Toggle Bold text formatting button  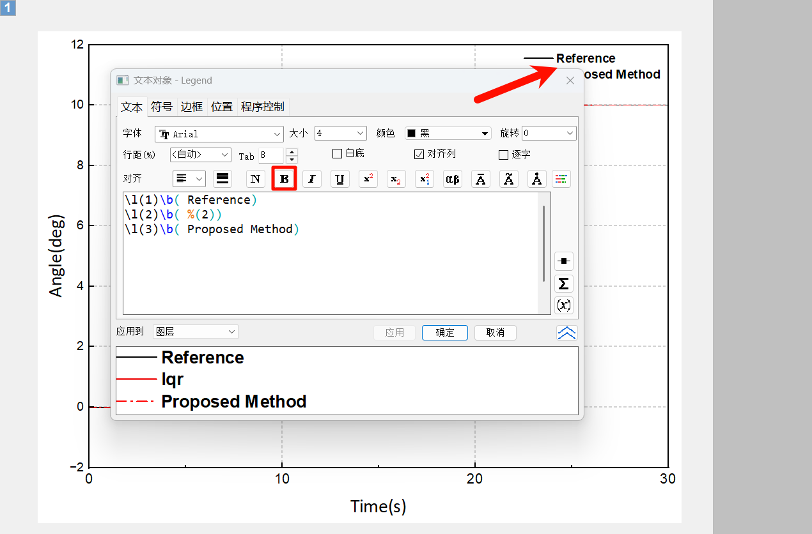(x=285, y=179)
